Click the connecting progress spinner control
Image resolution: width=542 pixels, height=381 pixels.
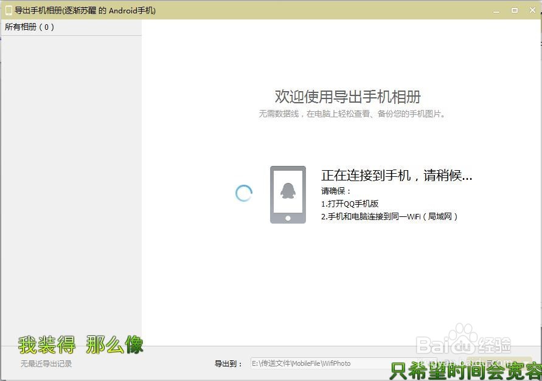(x=243, y=193)
